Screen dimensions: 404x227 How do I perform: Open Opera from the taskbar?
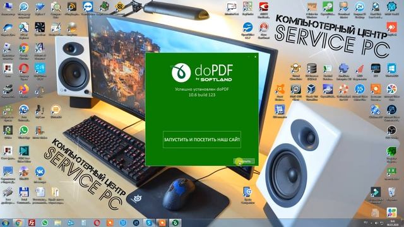[x=97, y=223]
